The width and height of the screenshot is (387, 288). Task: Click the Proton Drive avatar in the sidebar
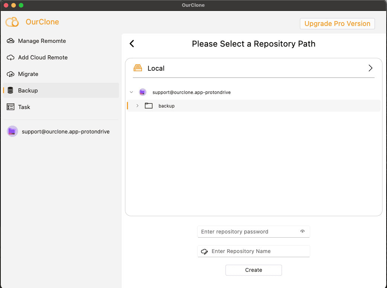[12, 132]
